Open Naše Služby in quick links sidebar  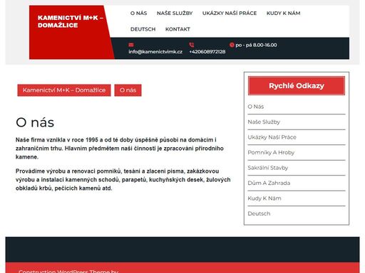coord(264,122)
